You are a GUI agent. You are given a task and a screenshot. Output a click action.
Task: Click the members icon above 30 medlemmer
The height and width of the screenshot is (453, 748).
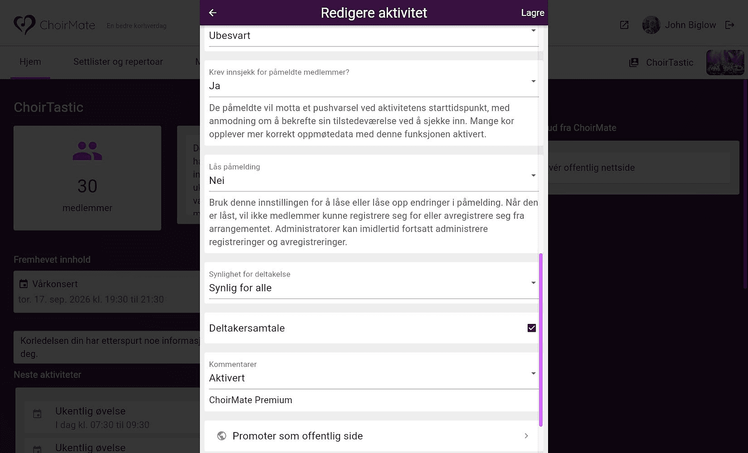tap(87, 151)
